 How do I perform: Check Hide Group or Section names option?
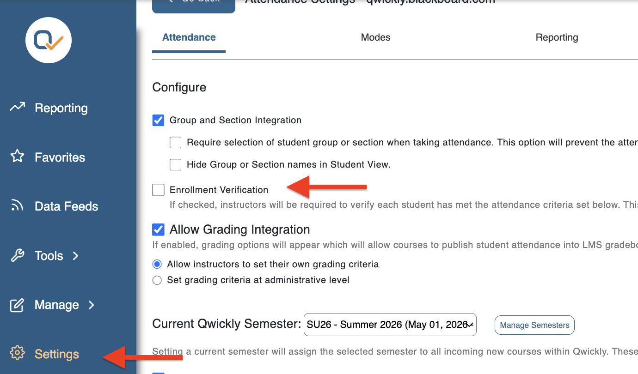(x=175, y=164)
